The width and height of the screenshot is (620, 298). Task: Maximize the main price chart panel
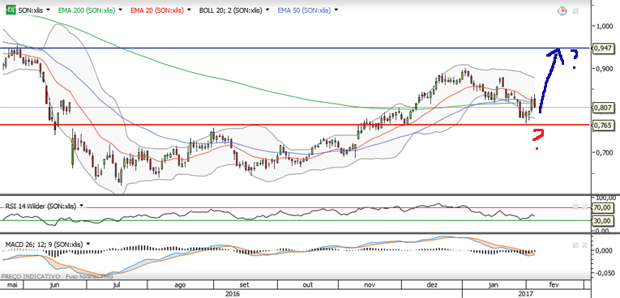point(575,11)
